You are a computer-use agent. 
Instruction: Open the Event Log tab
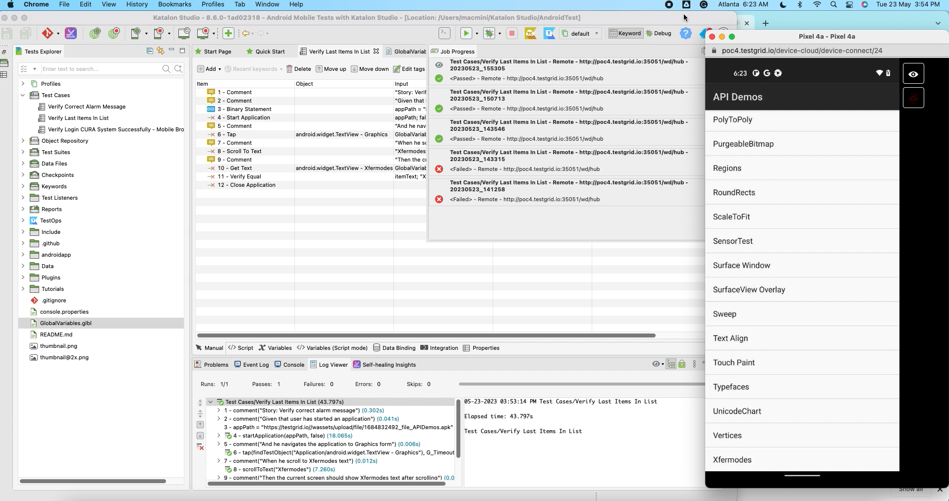[x=252, y=365]
